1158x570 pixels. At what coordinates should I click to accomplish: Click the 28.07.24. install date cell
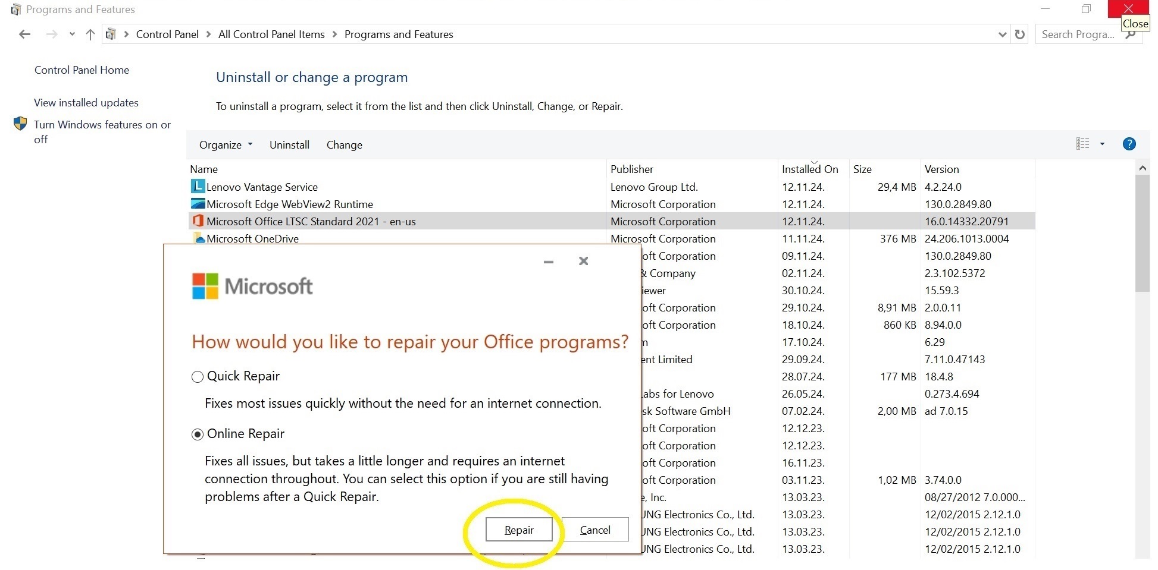click(803, 376)
